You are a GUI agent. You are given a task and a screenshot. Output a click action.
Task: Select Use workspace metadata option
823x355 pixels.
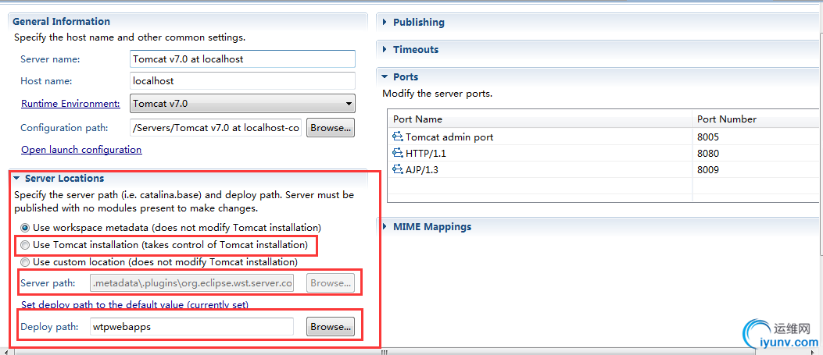24,228
